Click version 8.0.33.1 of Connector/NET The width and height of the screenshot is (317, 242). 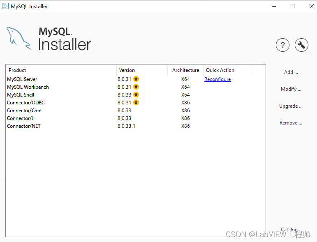click(126, 126)
